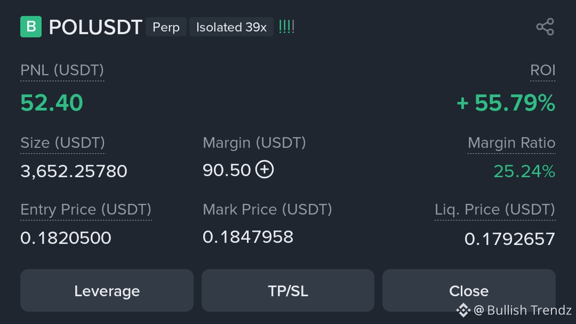Click the PNL (USDT) label
576x324 pixels.
click(62, 70)
